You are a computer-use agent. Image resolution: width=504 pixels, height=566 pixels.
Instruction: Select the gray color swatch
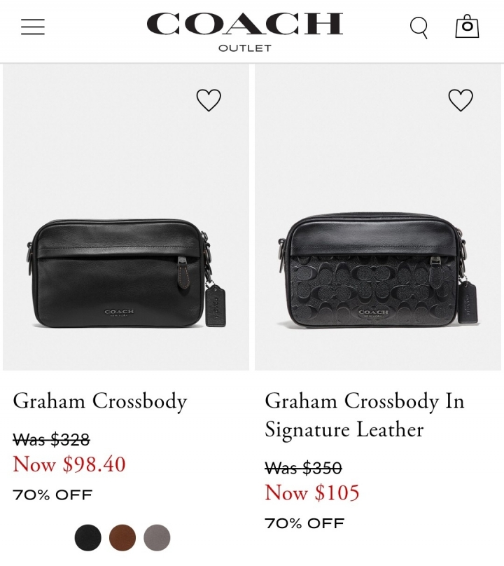[x=157, y=537]
